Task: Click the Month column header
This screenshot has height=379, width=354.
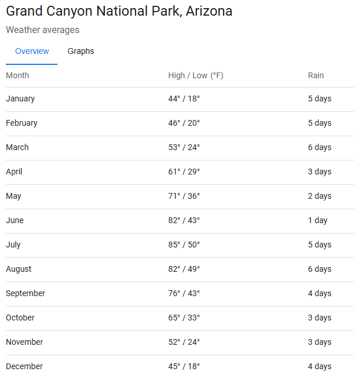Action: tap(17, 75)
